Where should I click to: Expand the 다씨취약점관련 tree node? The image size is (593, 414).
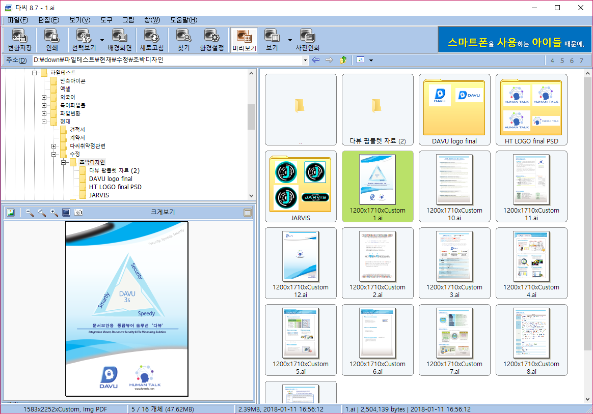[53, 146]
